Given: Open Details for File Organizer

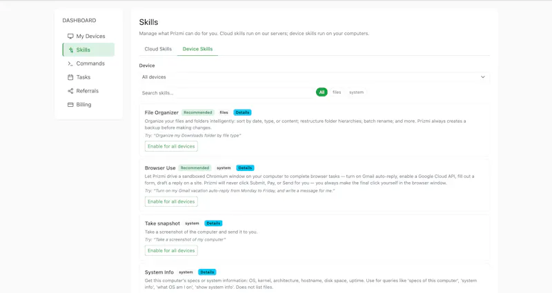Looking at the screenshot, I should click(242, 112).
